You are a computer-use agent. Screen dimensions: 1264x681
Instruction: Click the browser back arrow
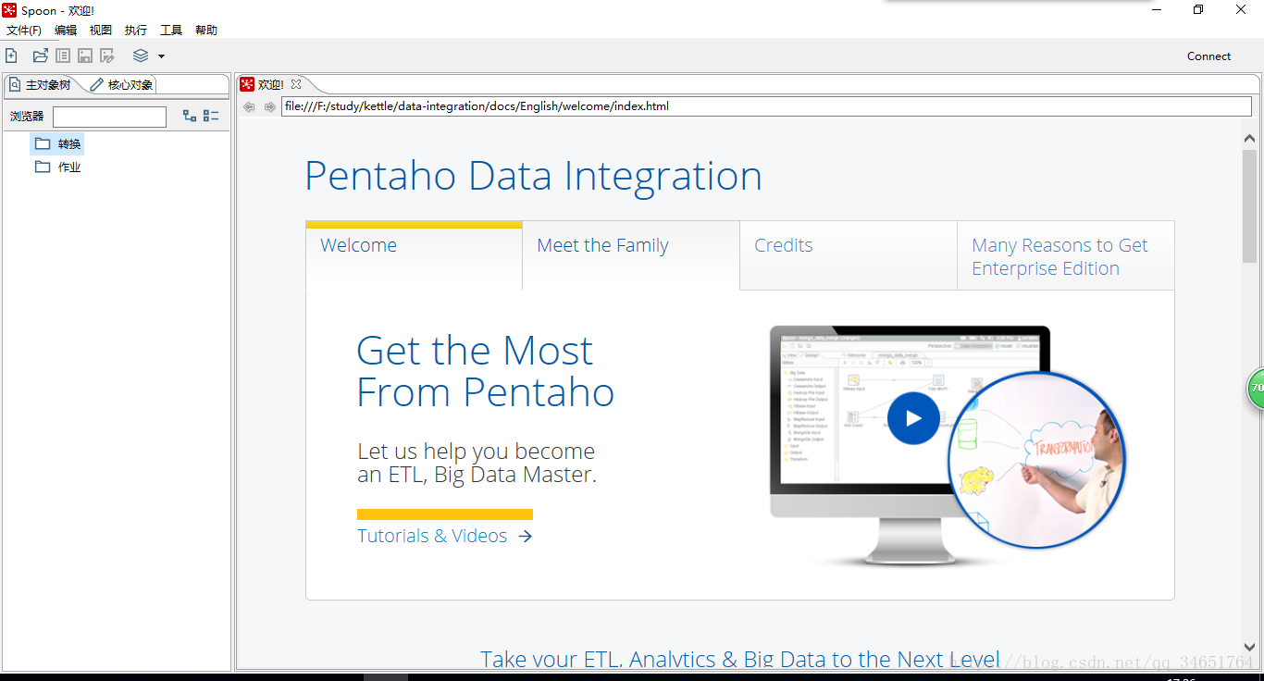coord(249,106)
